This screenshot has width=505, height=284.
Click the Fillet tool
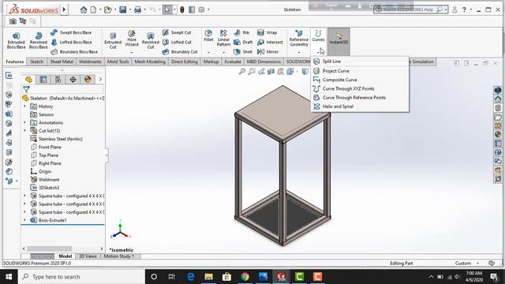(x=208, y=36)
